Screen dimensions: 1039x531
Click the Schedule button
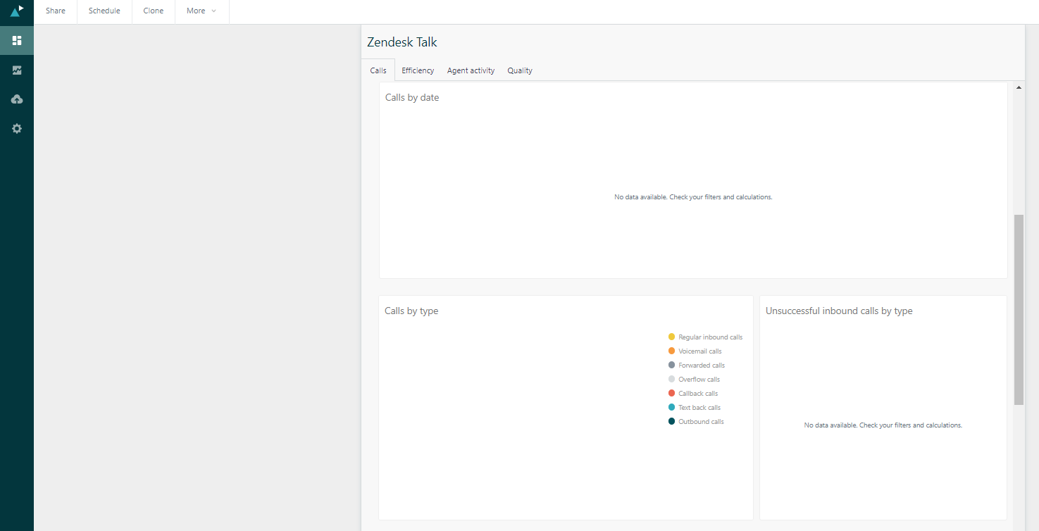click(104, 11)
